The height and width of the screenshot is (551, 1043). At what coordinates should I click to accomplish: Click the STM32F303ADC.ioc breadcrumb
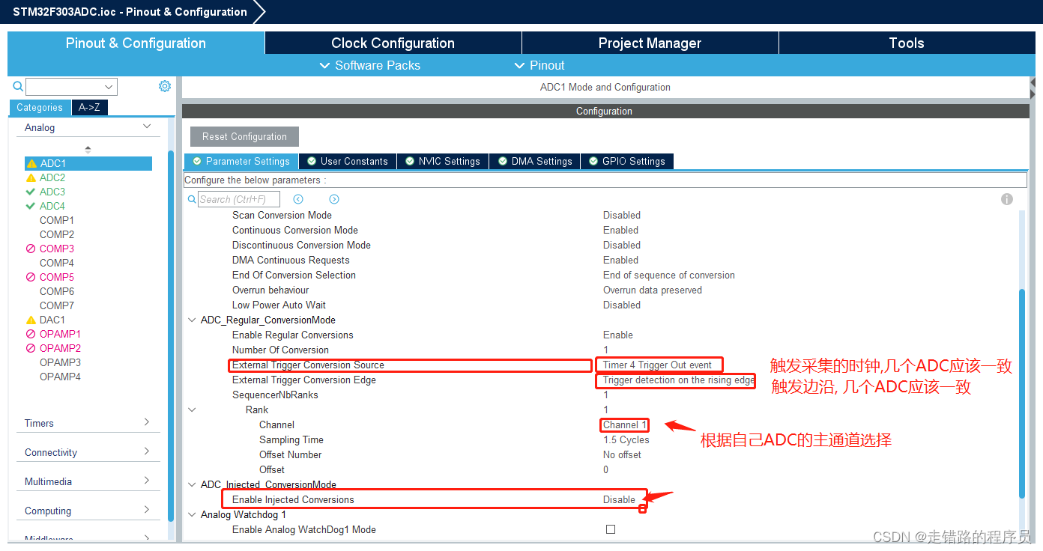pyautogui.click(x=130, y=12)
